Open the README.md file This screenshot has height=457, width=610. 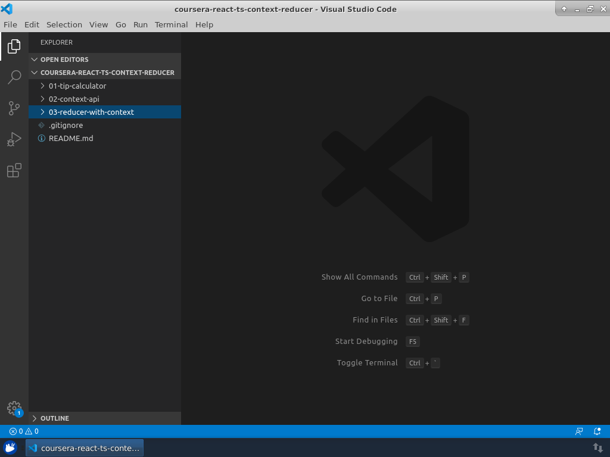click(x=71, y=138)
